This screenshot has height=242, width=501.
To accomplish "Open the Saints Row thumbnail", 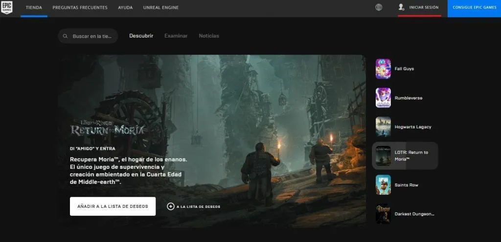I will [383, 185].
